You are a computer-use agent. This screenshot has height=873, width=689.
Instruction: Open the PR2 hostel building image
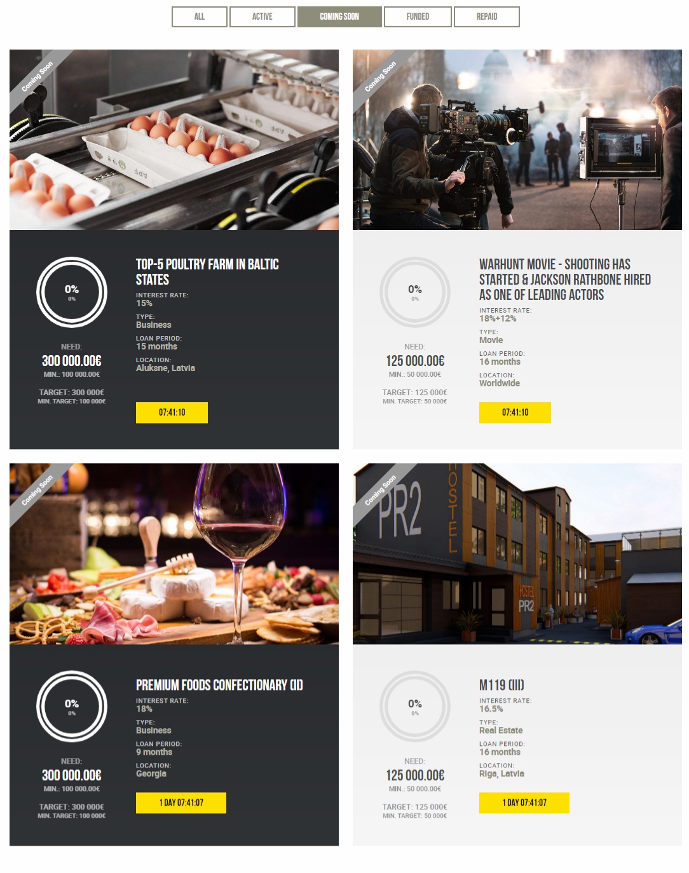point(517,553)
